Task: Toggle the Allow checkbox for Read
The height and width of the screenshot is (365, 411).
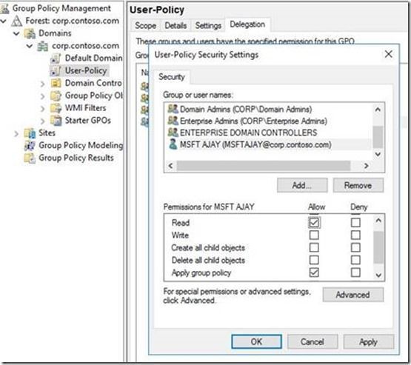Action: tap(314, 223)
